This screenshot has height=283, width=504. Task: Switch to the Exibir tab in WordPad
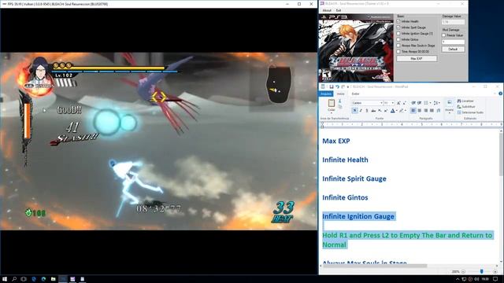[355, 94]
